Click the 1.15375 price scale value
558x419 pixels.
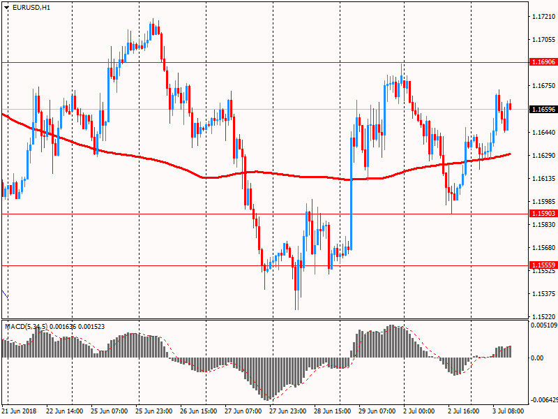coord(544,294)
